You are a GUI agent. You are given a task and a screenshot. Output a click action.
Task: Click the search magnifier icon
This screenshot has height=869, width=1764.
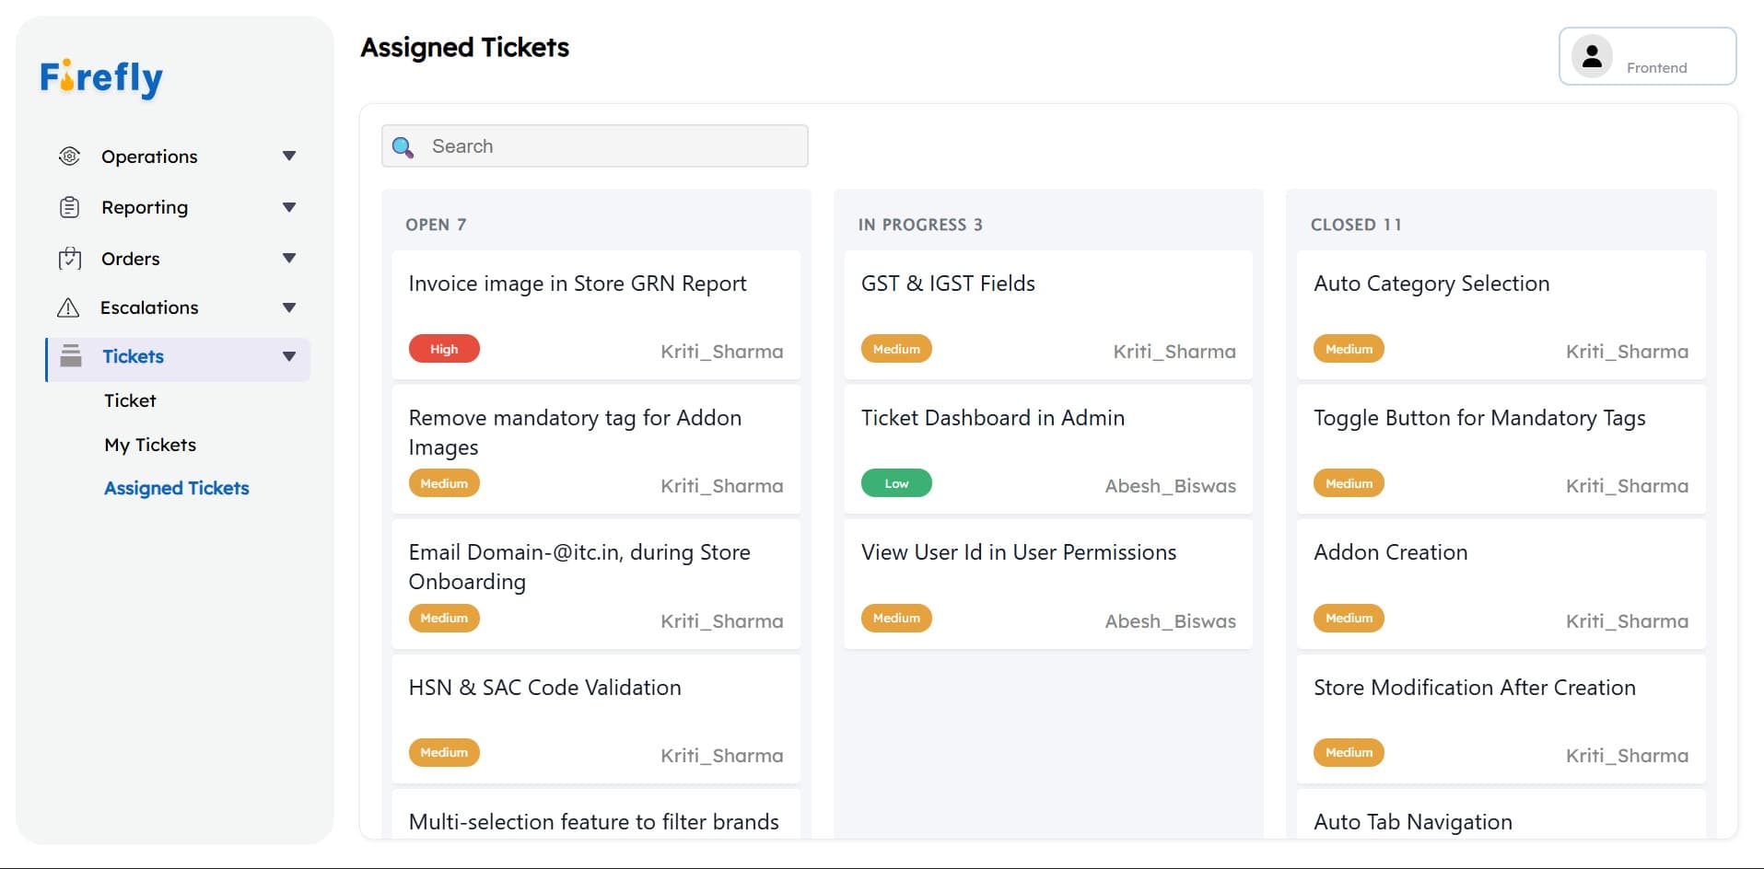403,146
